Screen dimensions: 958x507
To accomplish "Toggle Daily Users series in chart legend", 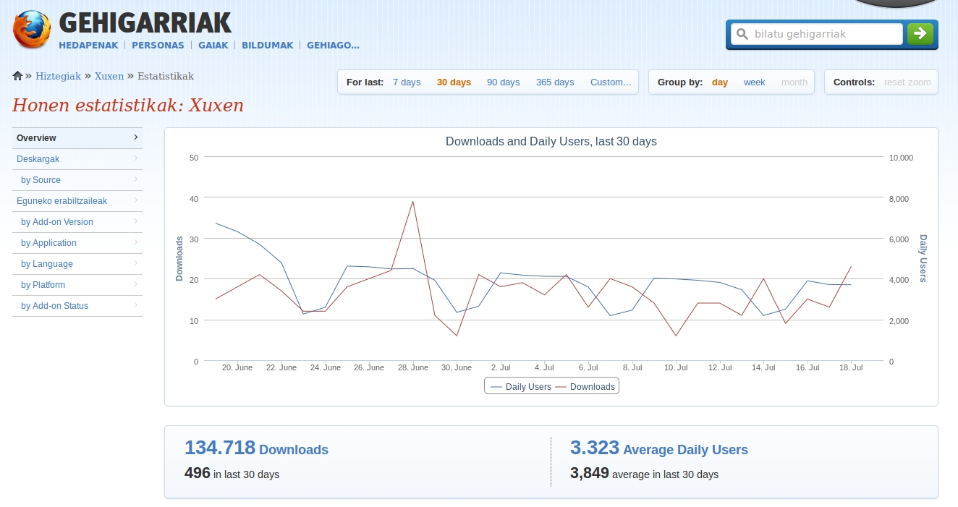I will (x=521, y=386).
